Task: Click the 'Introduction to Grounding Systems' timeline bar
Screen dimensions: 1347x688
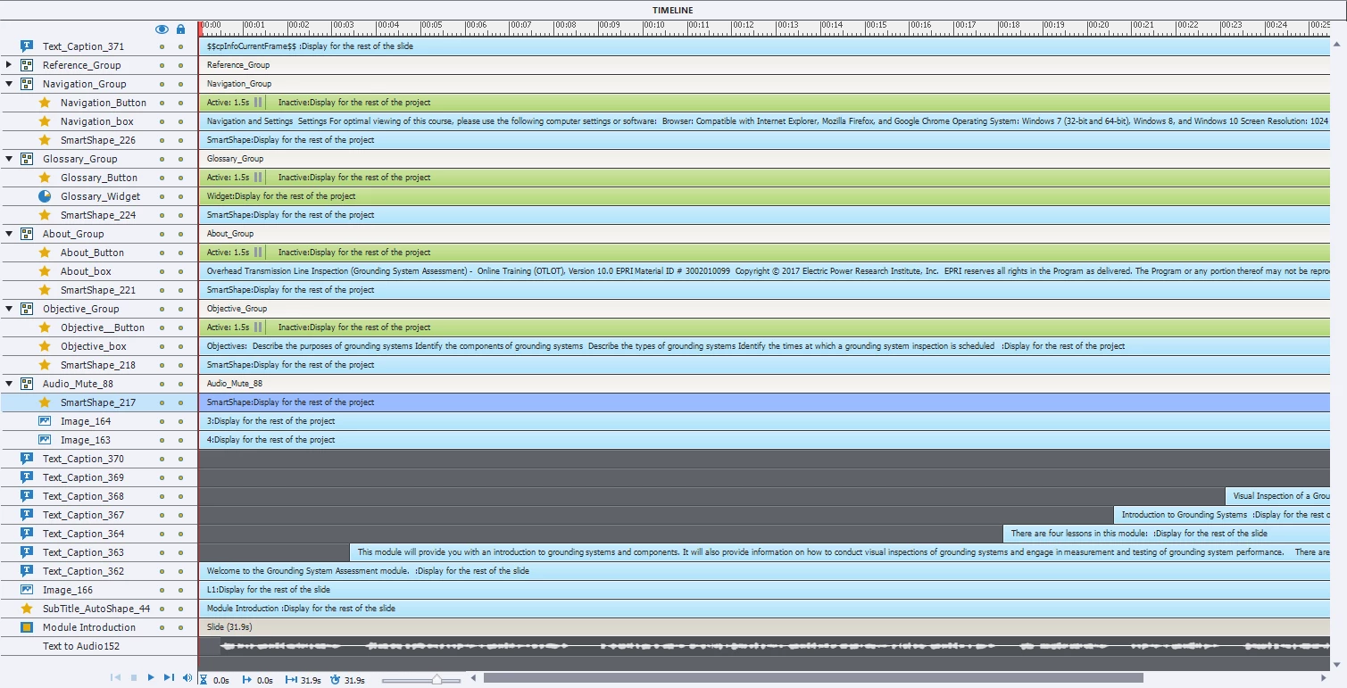Action: click(1222, 514)
